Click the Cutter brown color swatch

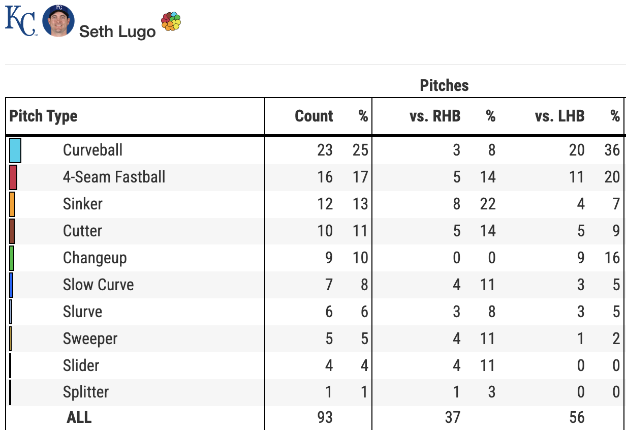click(x=12, y=231)
